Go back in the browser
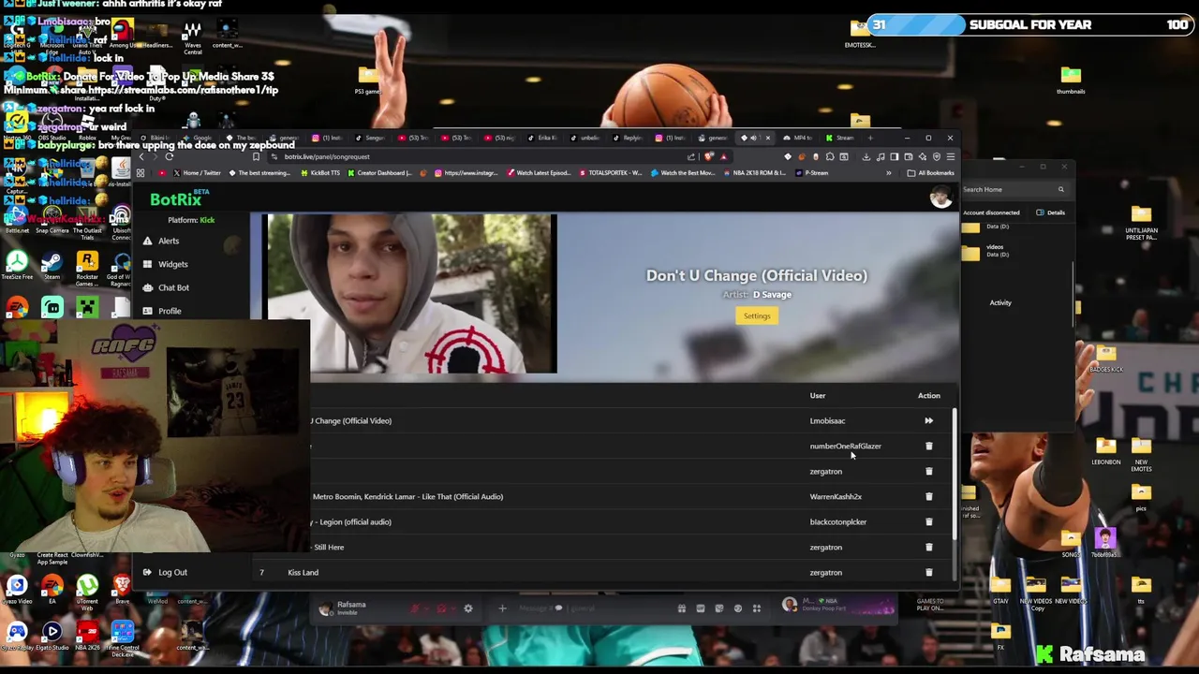Screen dimensions: 1199x674 (141, 156)
